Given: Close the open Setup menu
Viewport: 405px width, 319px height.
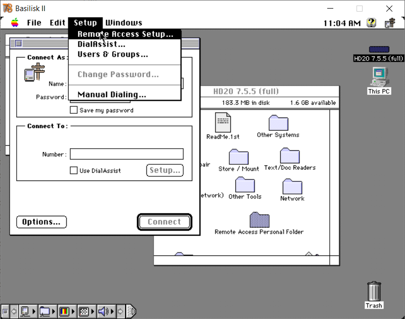Looking at the screenshot, I should pyautogui.click(x=85, y=23).
